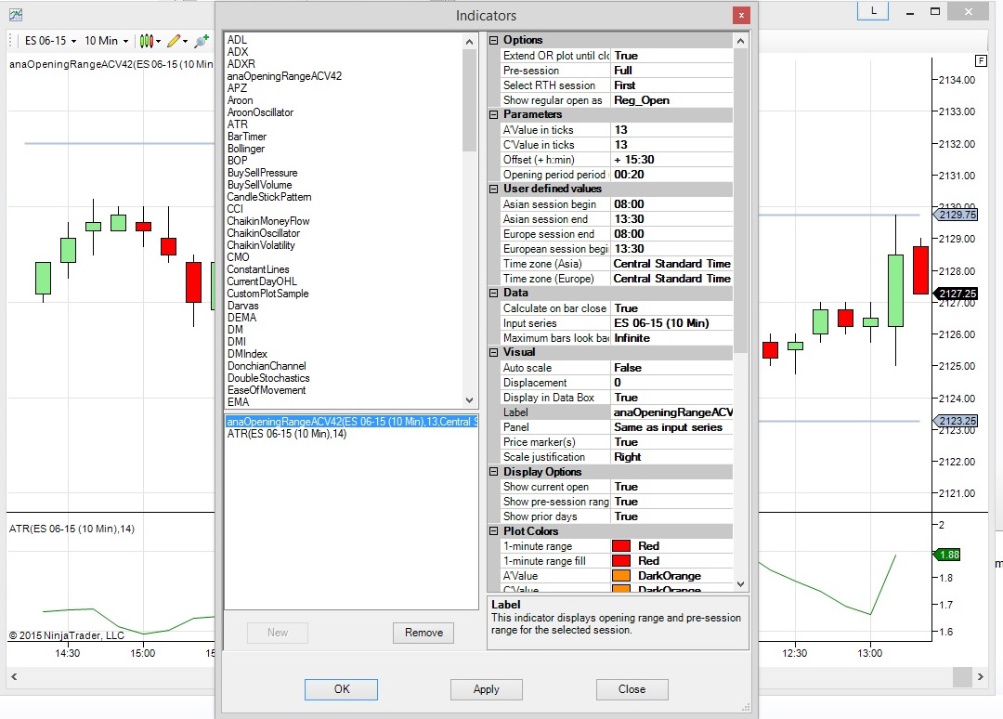Click the F button on price axis

click(x=981, y=60)
